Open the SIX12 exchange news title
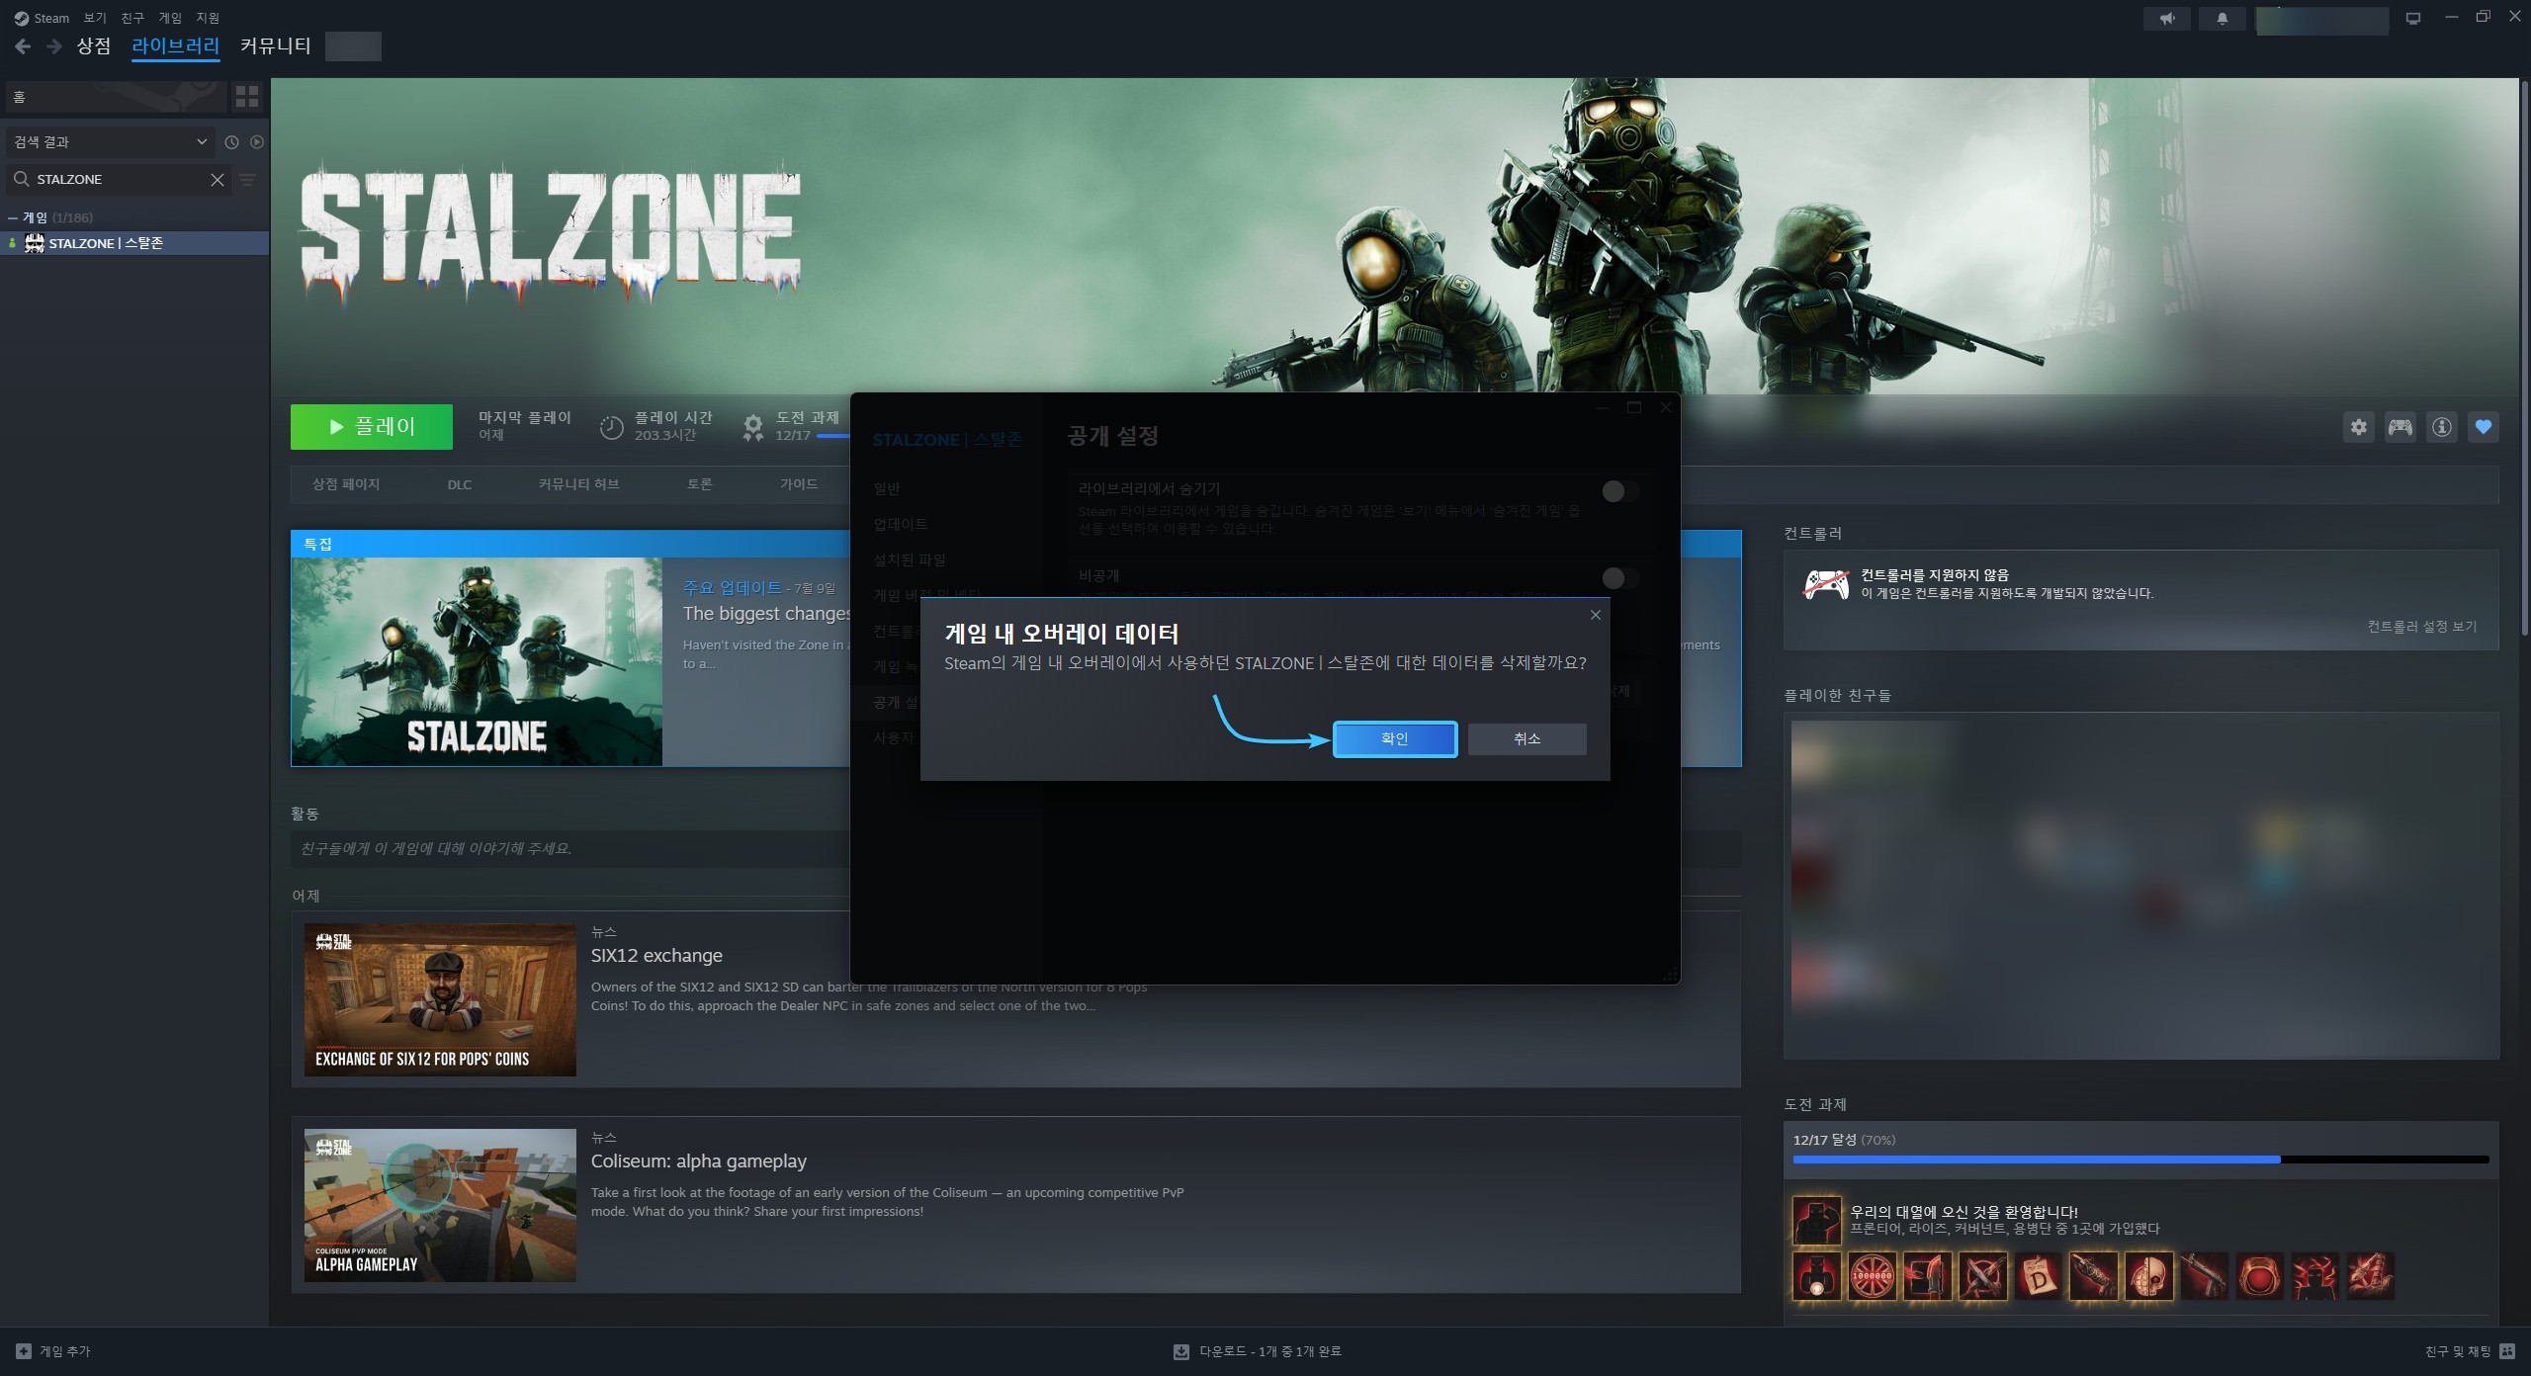The width and height of the screenshot is (2531, 1376). (x=656, y=956)
